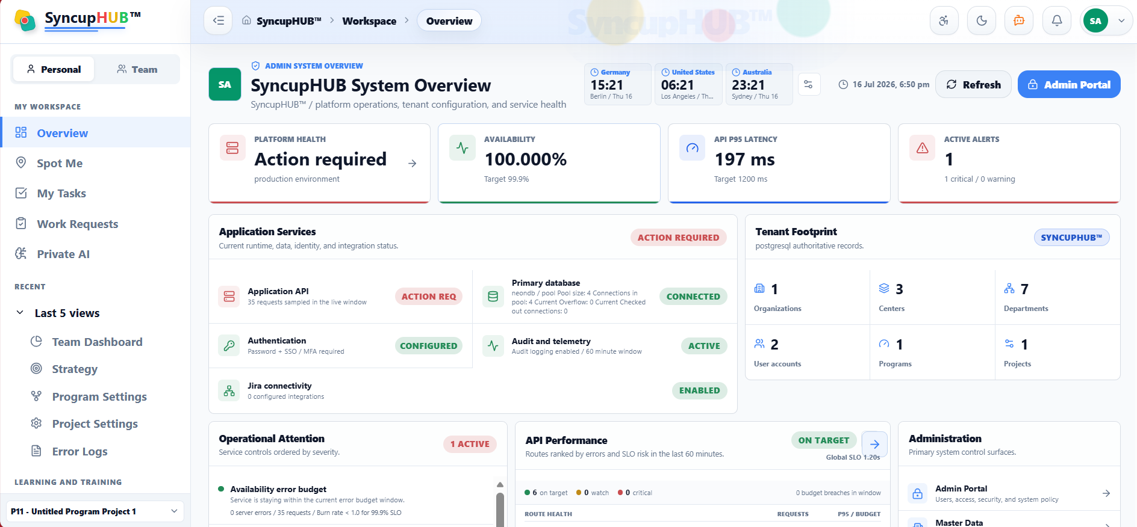Open Overview in the sidebar
The width and height of the screenshot is (1137, 527).
pyautogui.click(x=95, y=133)
